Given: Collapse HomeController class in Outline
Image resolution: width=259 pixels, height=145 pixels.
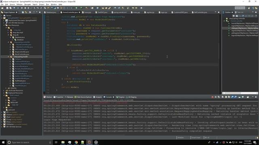Looking at the screenshot, I should click(x=224, y=21).
